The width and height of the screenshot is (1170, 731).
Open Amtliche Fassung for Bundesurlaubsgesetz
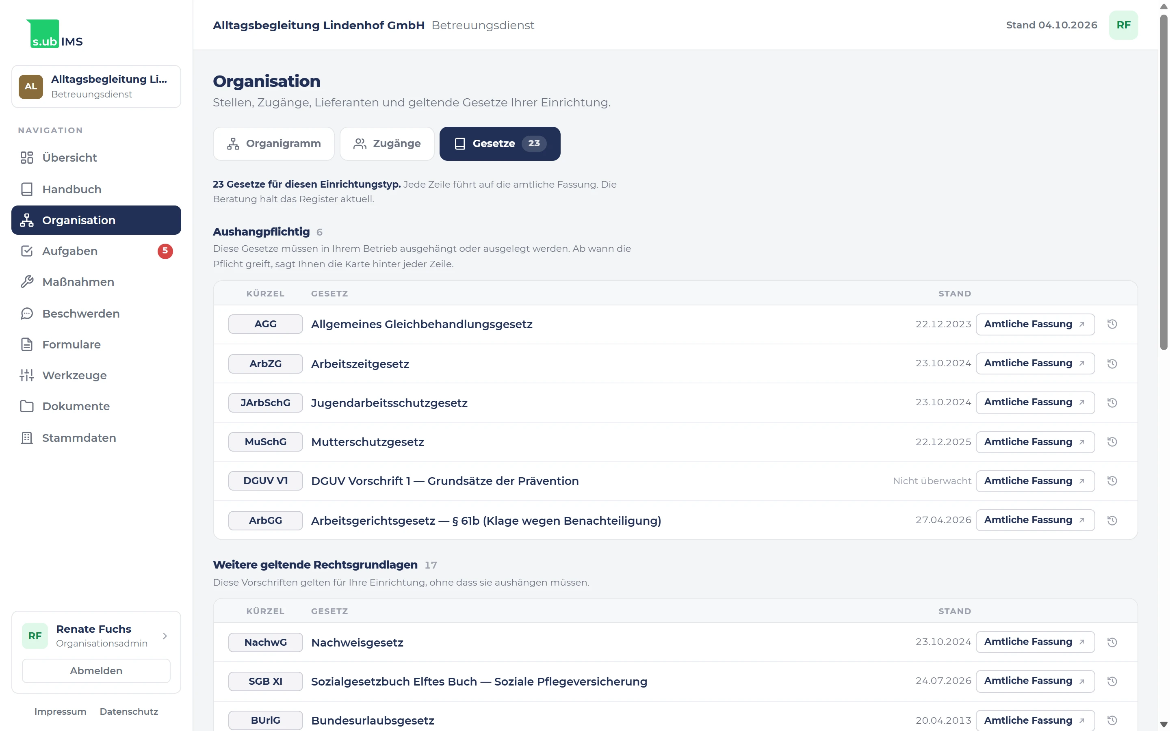pyautogui.click(x=1035, y=720)
